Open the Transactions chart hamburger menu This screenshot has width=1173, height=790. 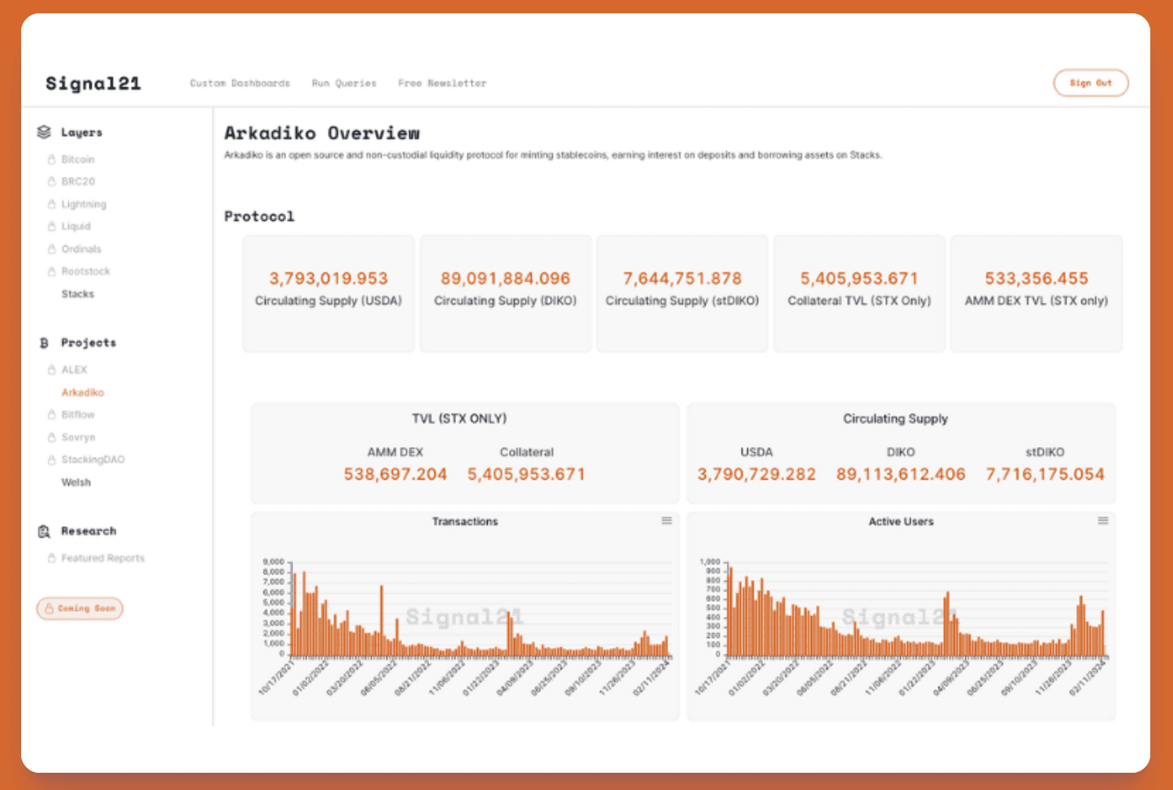(666, 520)
